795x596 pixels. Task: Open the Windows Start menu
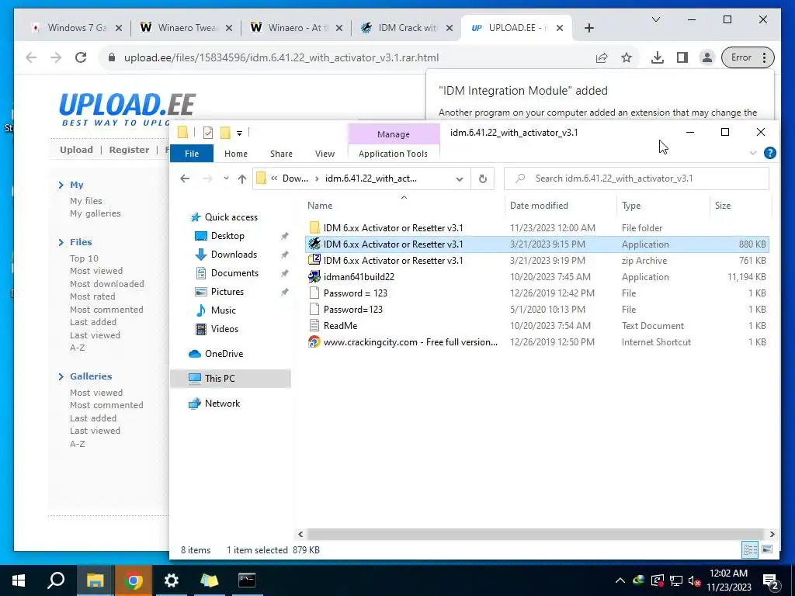click(19, 580)
